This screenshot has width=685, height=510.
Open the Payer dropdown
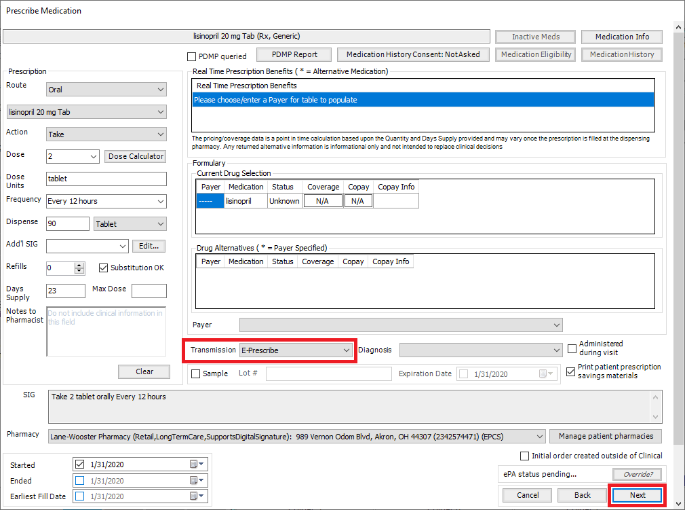pos(401,325)
